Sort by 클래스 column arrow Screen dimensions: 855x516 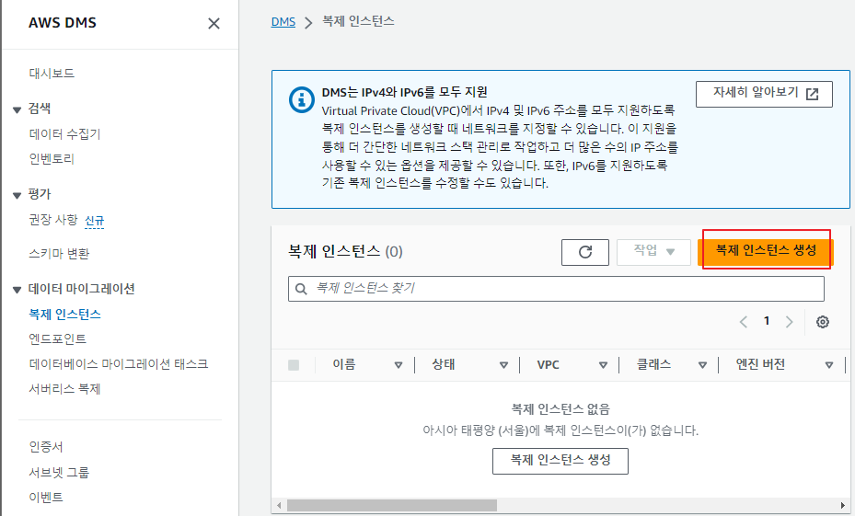(702, 365)
